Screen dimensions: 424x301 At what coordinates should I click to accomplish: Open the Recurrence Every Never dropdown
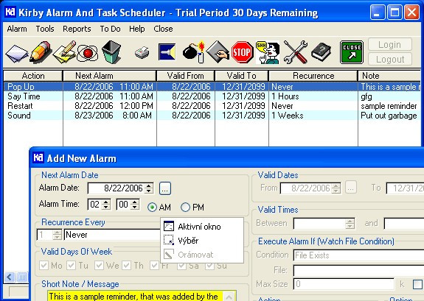[112, 235]
